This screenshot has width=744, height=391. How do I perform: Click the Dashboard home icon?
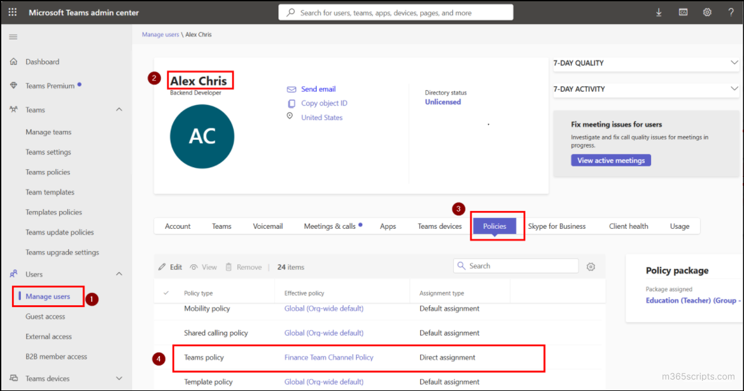(14, 62)
